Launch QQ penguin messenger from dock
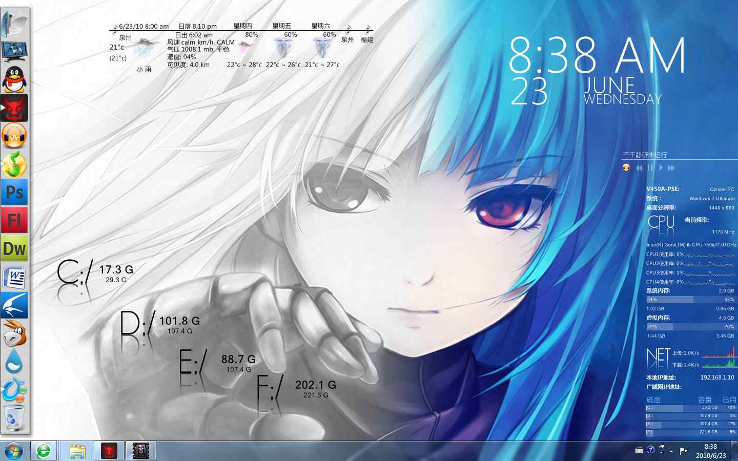The image size is (738, 461). (x=14, y=79)
